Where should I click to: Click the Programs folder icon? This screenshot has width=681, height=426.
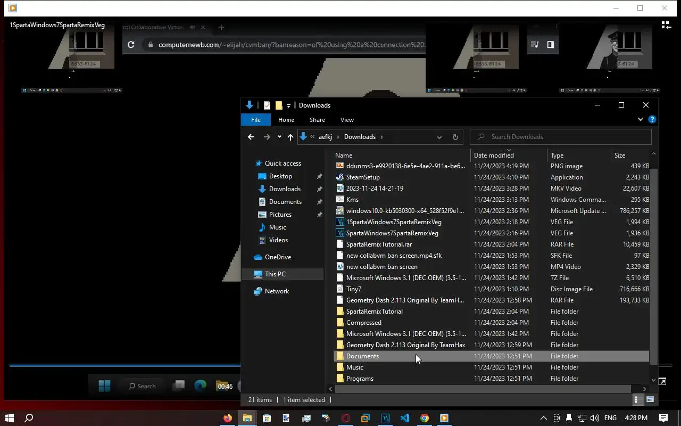[340, 379]
